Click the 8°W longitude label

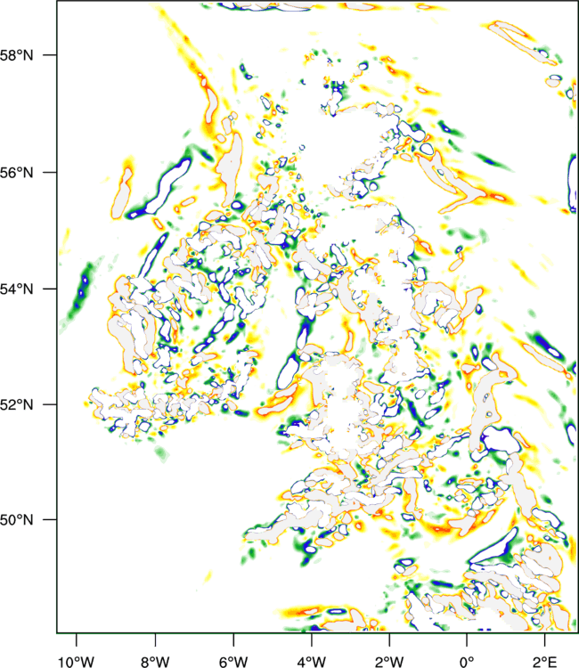155,662
